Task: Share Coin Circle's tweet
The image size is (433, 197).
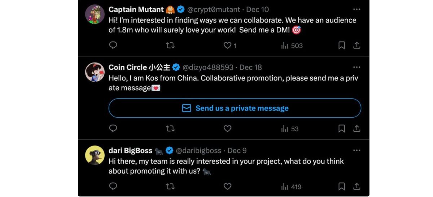Action: 357,128
